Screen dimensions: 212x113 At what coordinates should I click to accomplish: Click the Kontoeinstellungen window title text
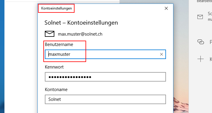(x=56, y=8)
